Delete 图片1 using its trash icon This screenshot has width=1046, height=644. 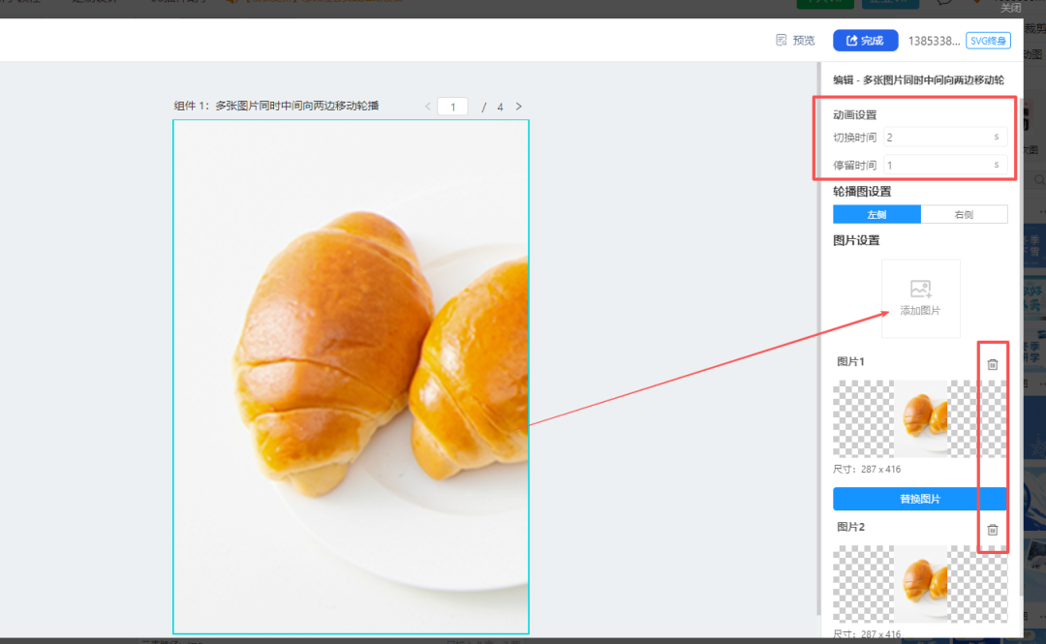click(992, 364)
